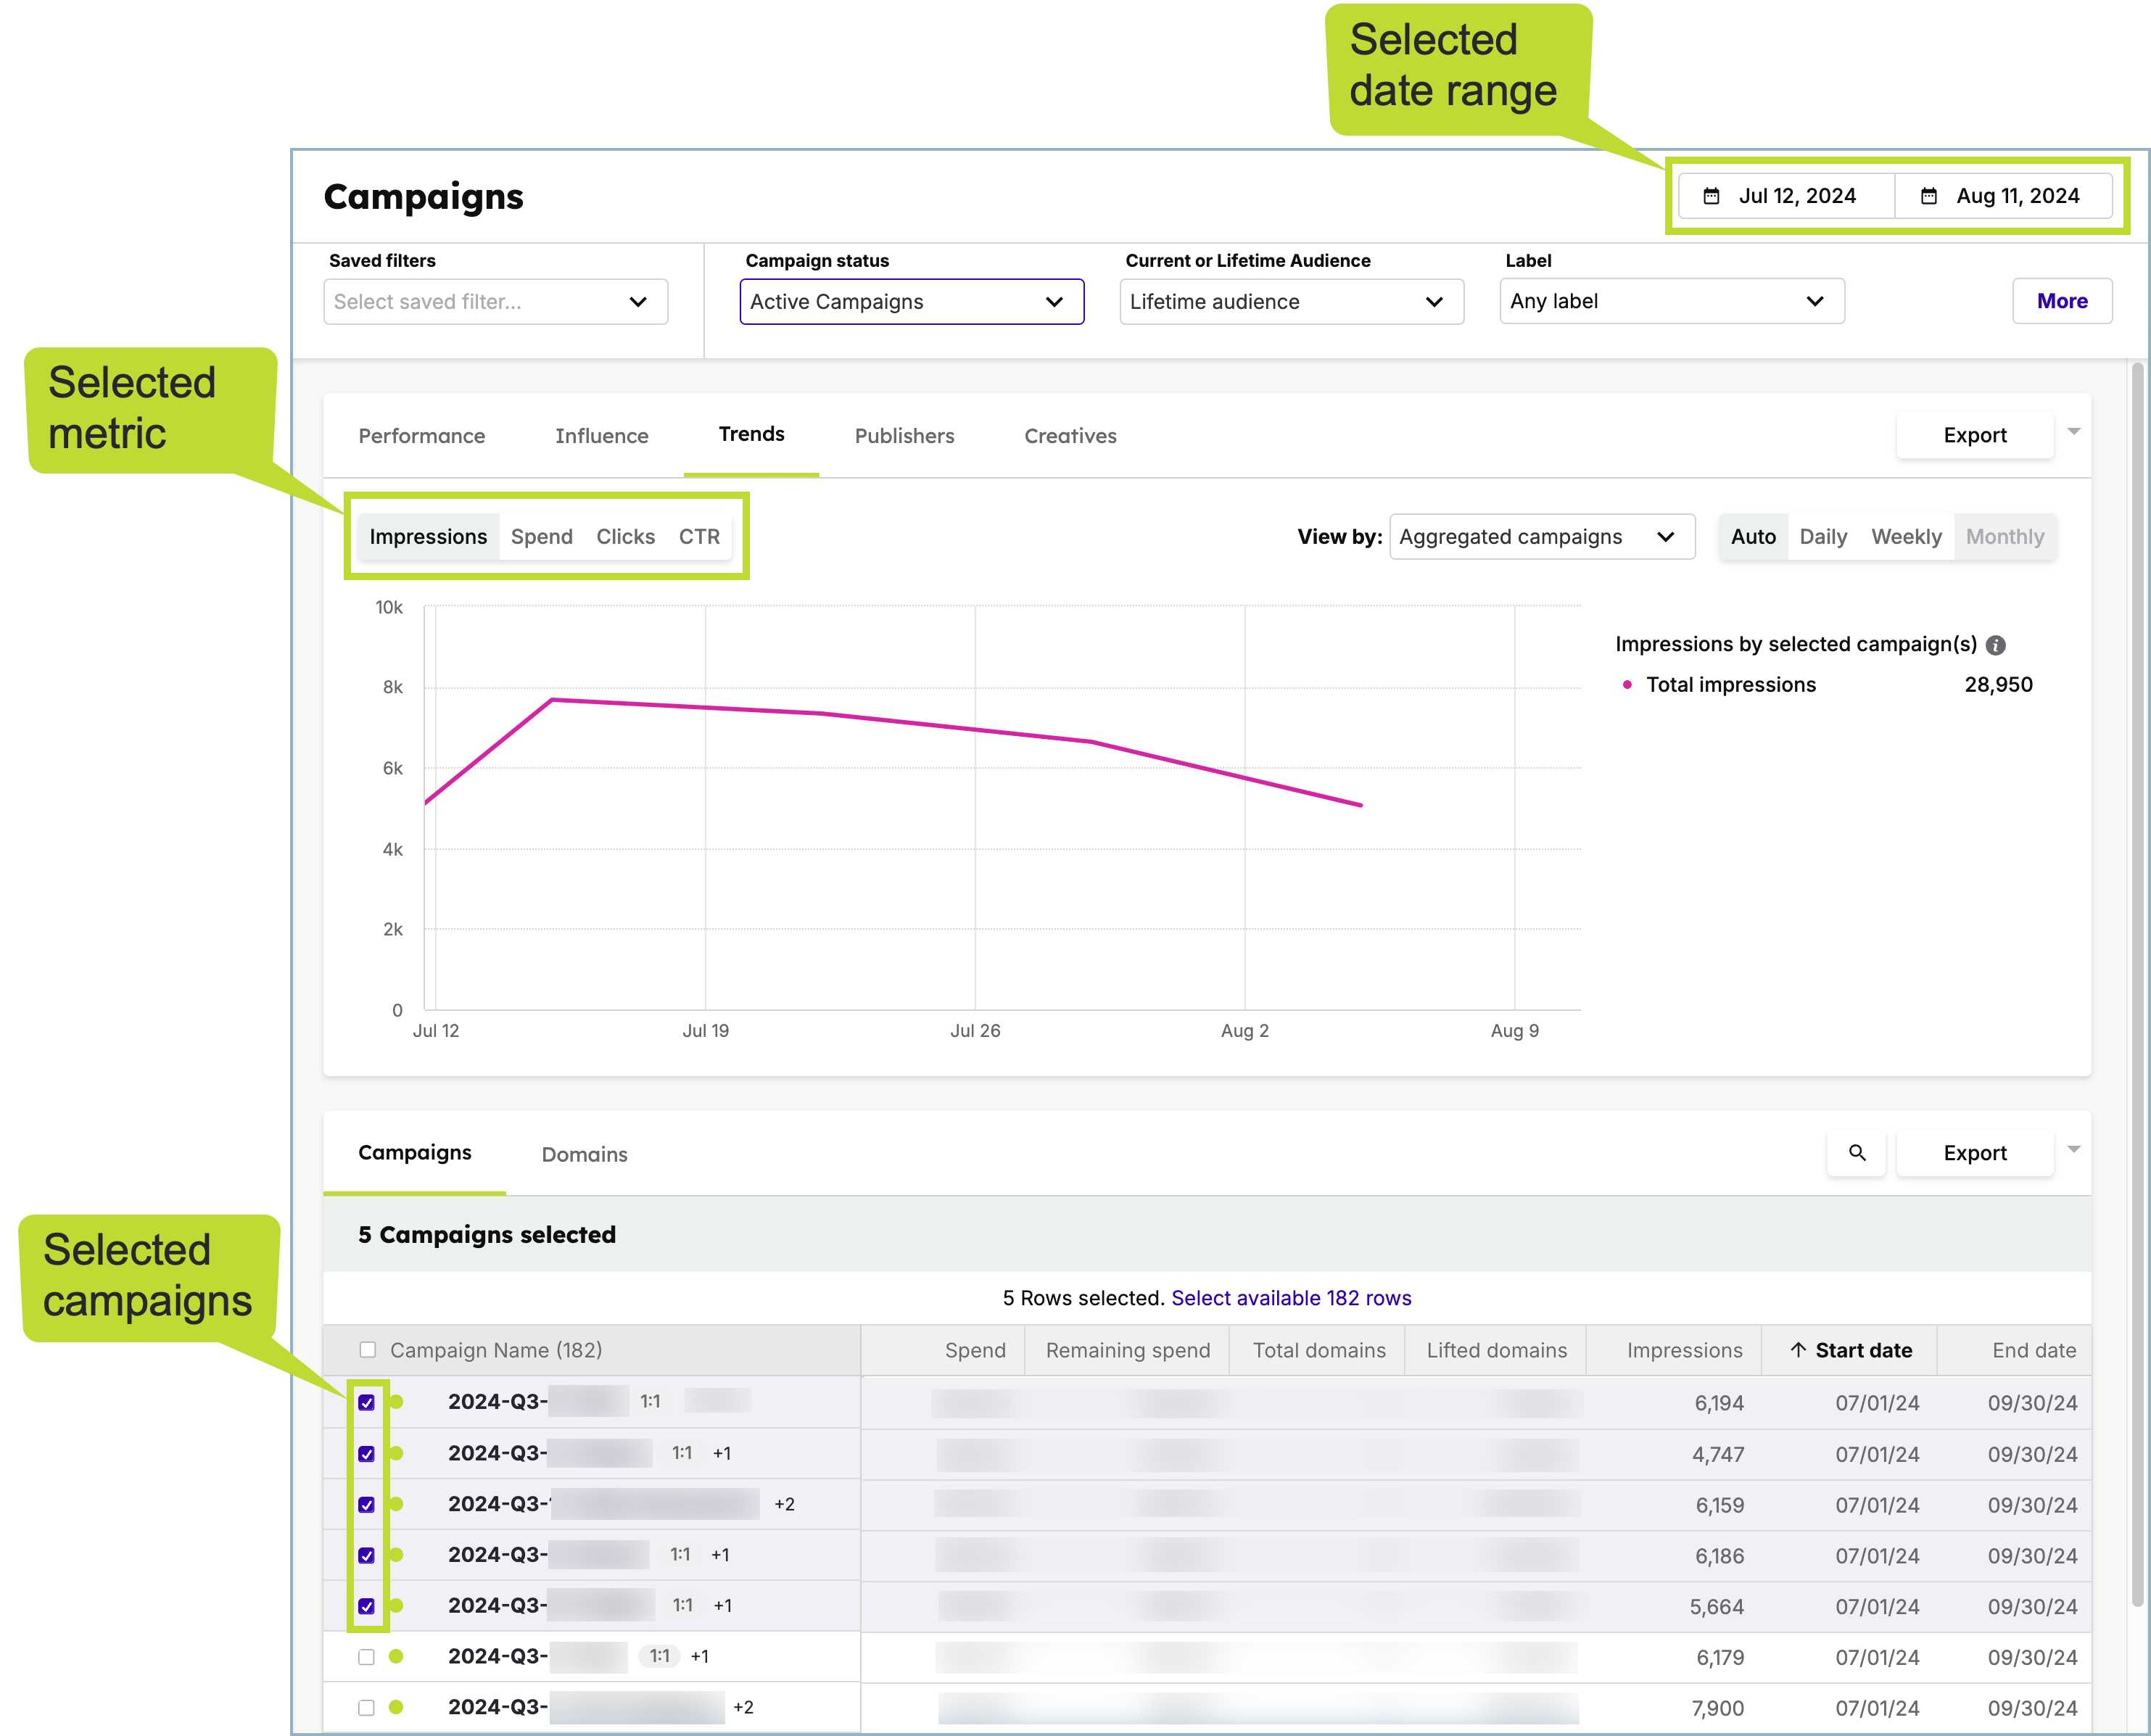Click the calendar icon next to Jul 12, 2024
Viewport: 2151px width, 1736px height.
pos(1711,196)
